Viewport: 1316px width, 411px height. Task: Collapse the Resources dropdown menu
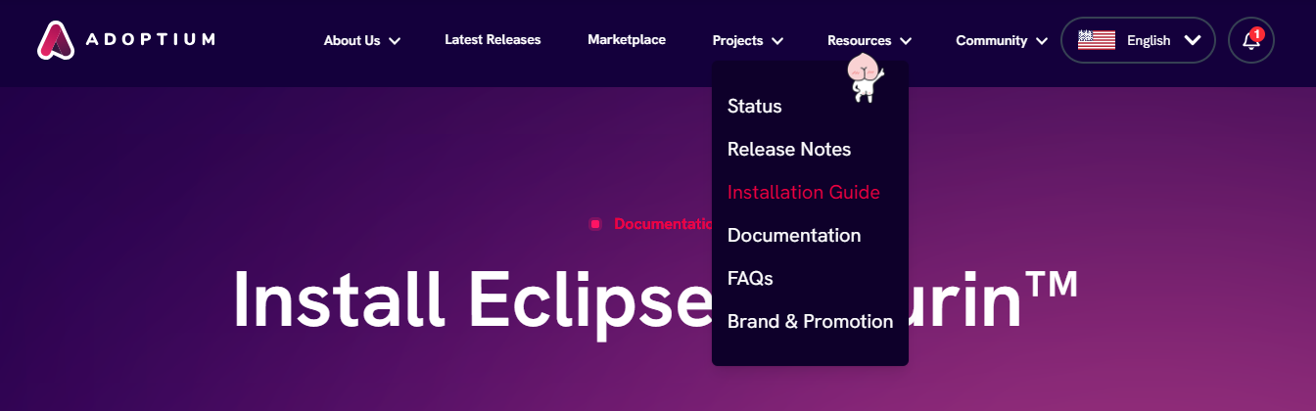click(869, 40)
